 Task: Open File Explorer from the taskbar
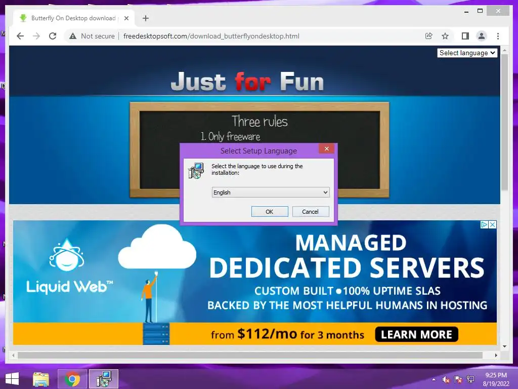point(41,379)
